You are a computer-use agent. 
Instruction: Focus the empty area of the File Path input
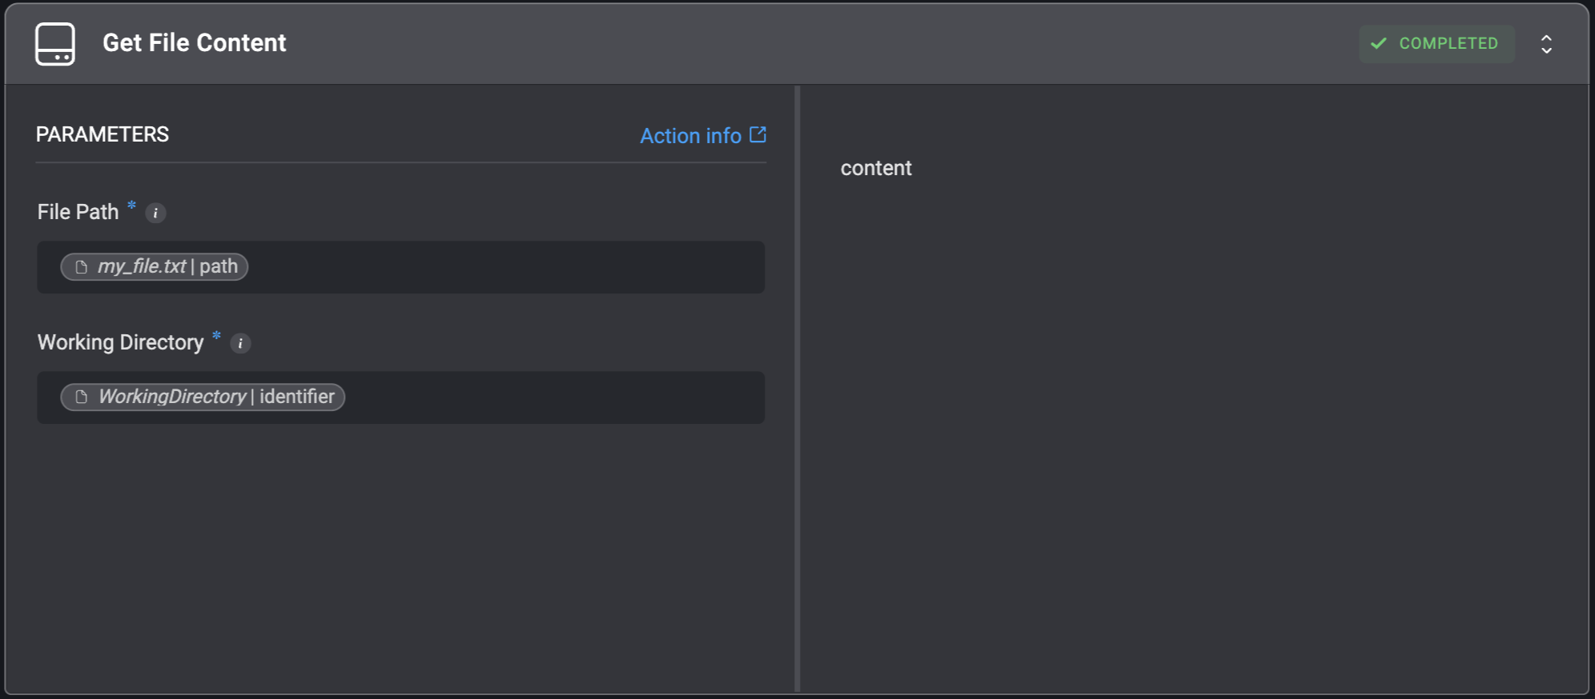[504, 267]
